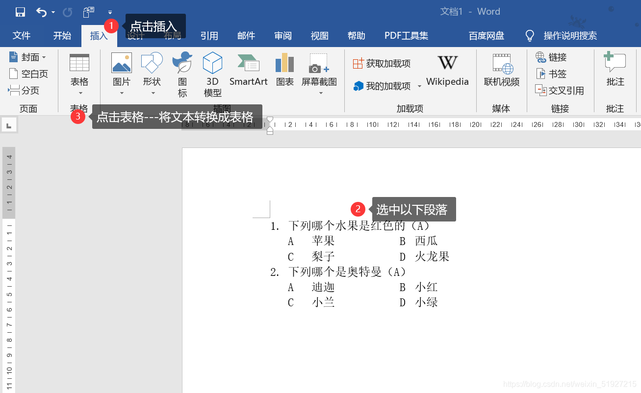
Task: Click the text 迪迦
Action: tap(323, 287)
